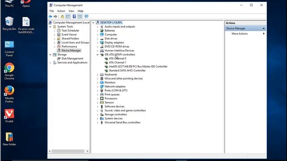Select ATA Channel 0 device
This screenshot has width=287, height=161.
117,59
